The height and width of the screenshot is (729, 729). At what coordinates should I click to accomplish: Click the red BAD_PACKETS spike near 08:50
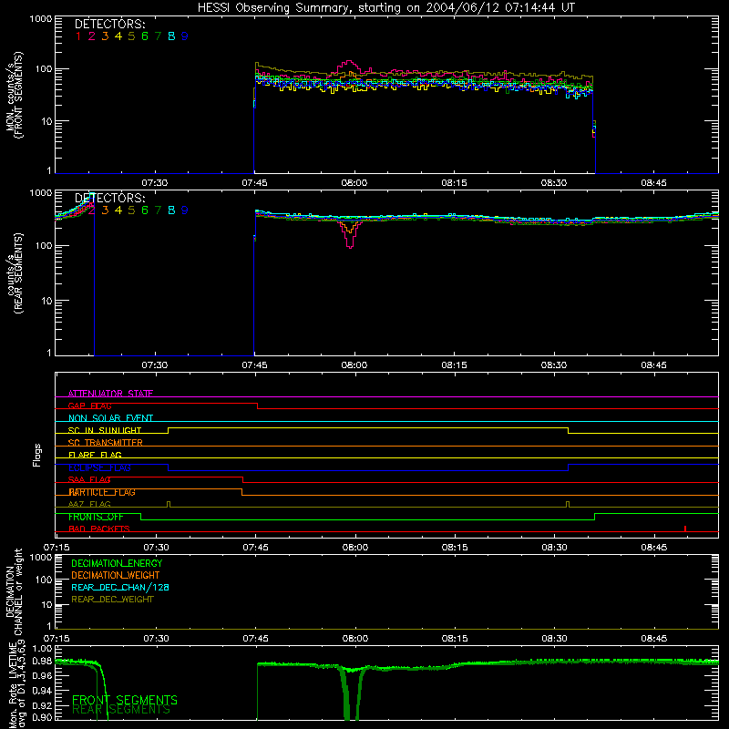point(685,529)
